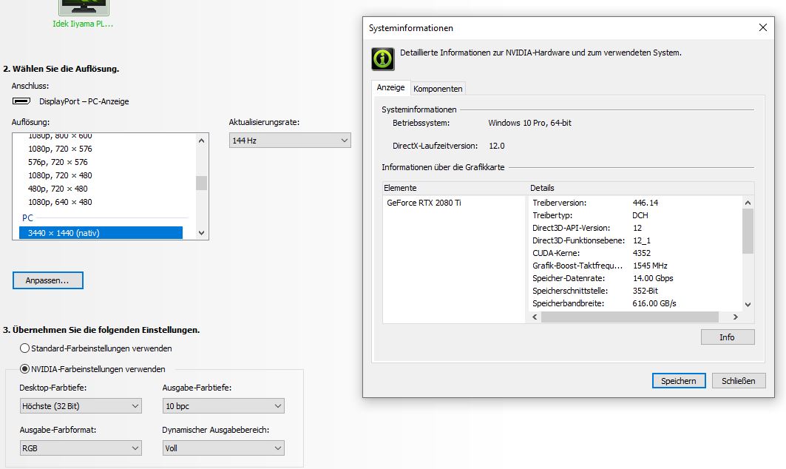
Task: Click the Details horizontal scroll left arrow
Action: (535, 317)
